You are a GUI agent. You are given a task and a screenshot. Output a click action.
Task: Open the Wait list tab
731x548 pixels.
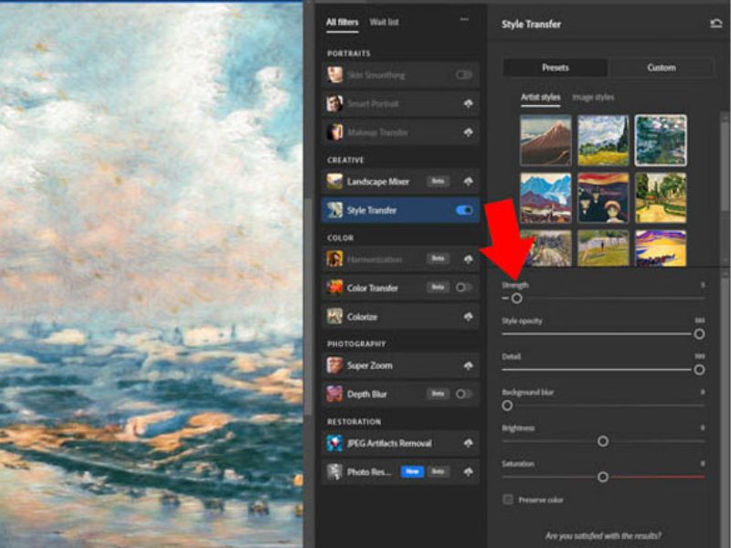click(x=384, y=22)
